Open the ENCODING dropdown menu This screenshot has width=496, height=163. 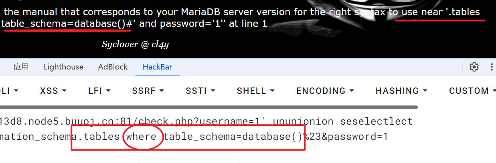coord(325,91)
